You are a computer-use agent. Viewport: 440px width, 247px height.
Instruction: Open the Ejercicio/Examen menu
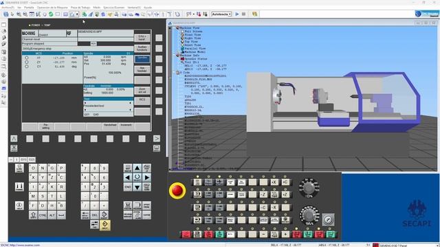click(113, 8)
